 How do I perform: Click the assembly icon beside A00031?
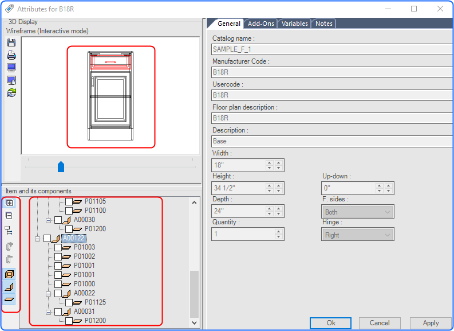tap(66, 312)
